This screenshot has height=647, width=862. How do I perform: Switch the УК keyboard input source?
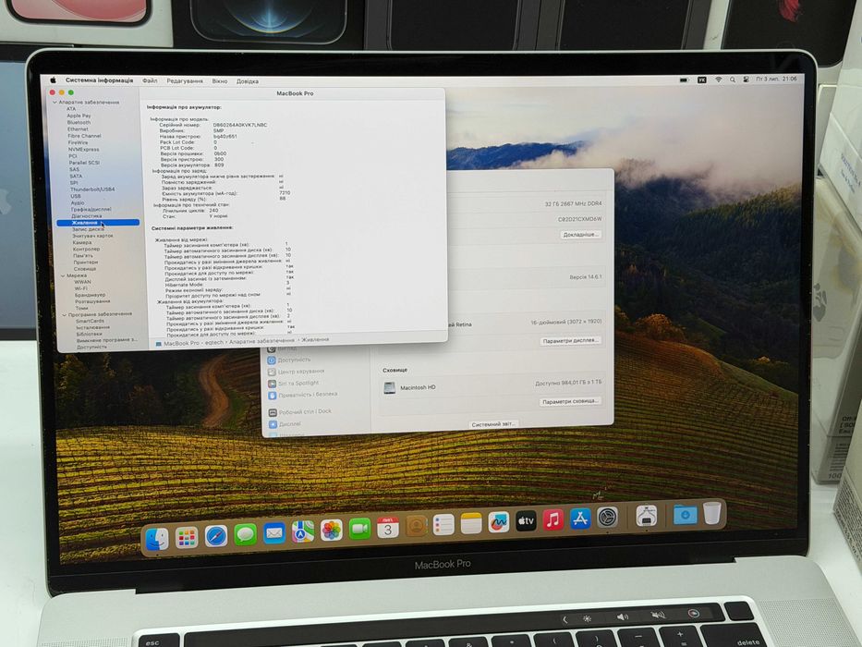702,79
